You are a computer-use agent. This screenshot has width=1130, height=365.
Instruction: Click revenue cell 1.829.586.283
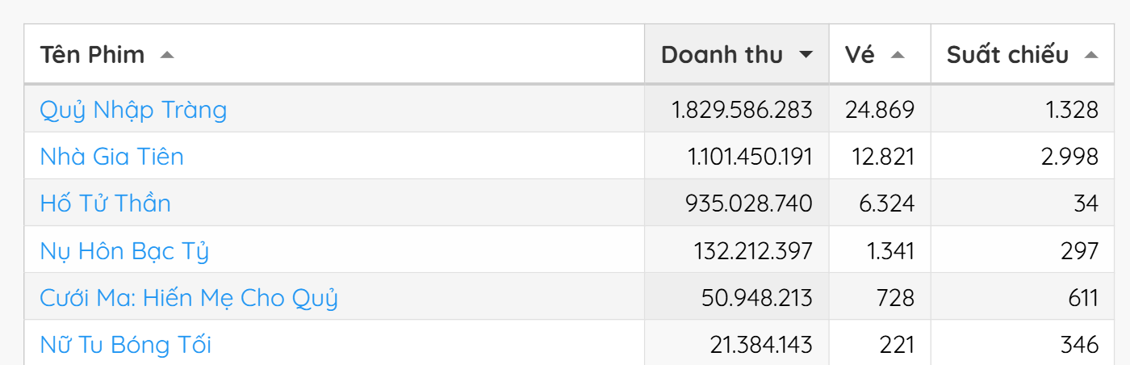pos(742,110)
